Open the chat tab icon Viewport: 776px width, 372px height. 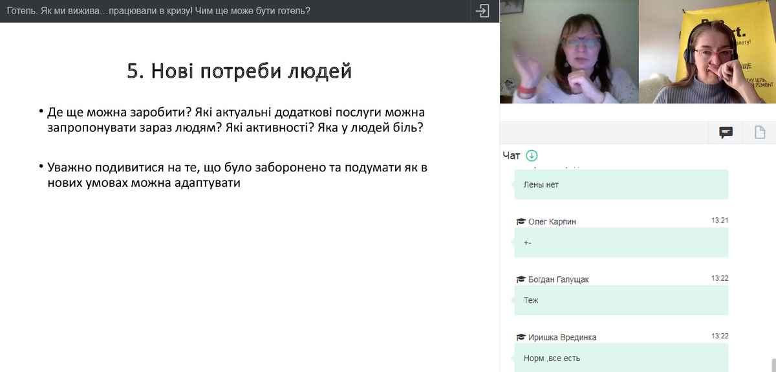click(x=726, y=133)
